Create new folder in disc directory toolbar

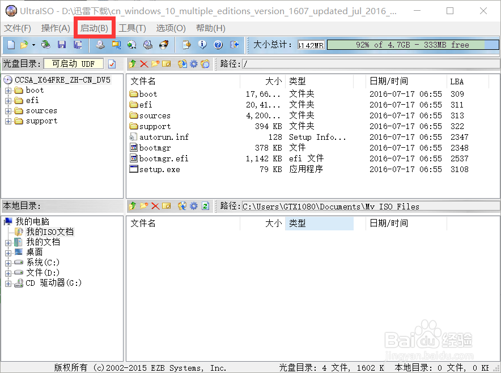coord(155,64)
